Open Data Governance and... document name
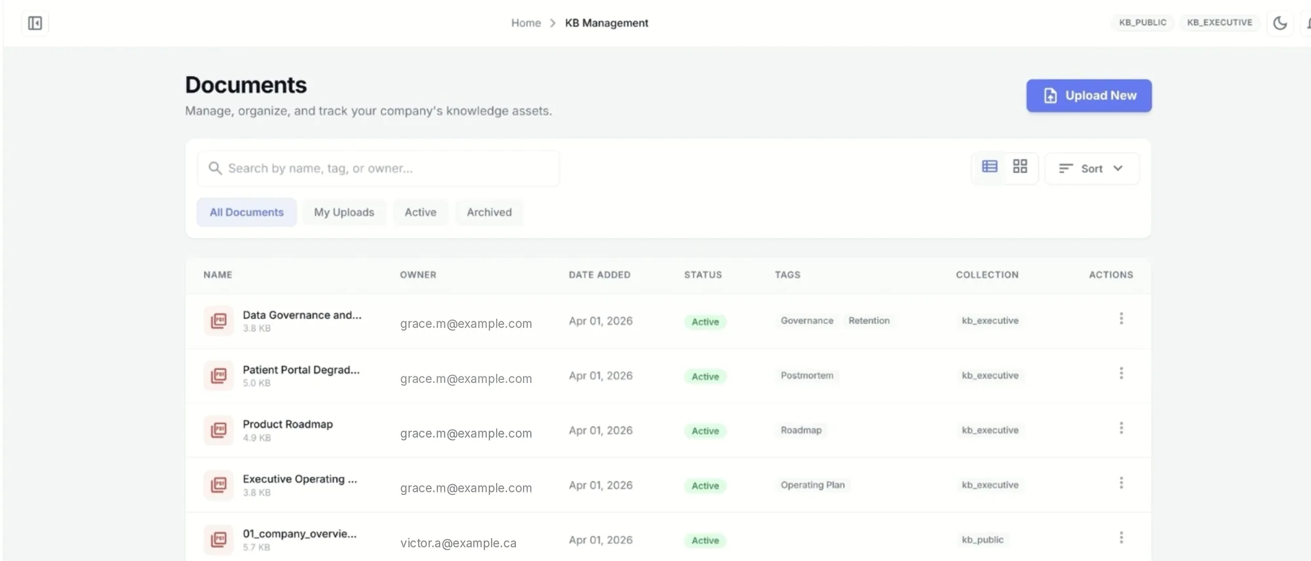This screenshot has height=561, width=1311. pos(302,315)
